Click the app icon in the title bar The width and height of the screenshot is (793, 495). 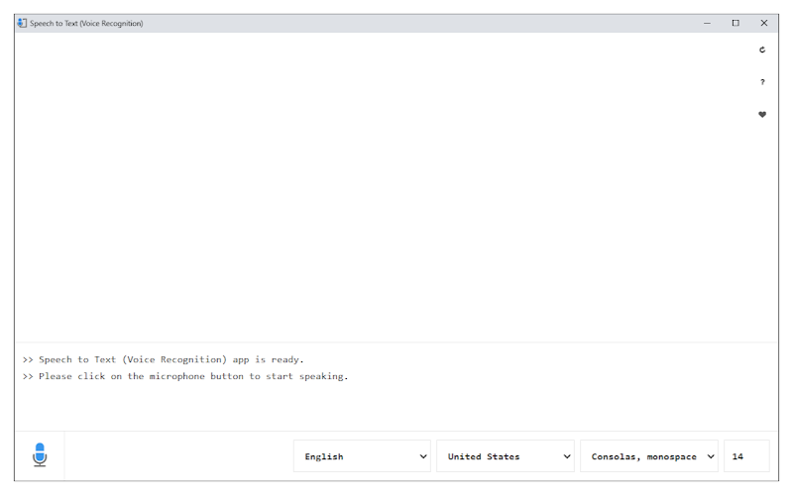click(x=22, y=23)
